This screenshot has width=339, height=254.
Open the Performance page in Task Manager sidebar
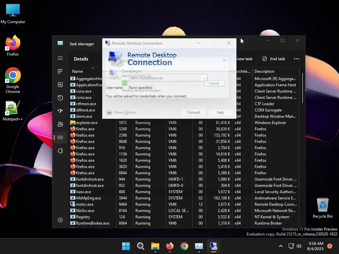click(60, 85)
